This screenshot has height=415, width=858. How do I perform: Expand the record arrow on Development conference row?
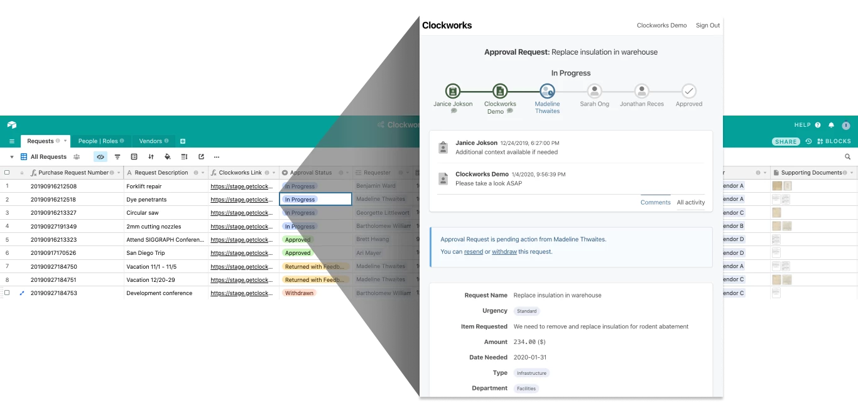click(x=22, y=293)
